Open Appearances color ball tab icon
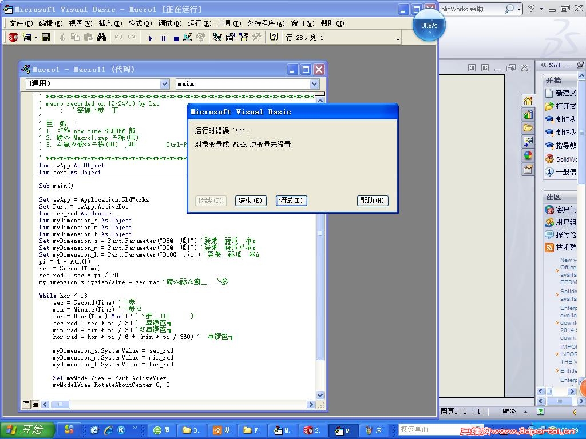 pyautogui.click(x=528, y=155)
